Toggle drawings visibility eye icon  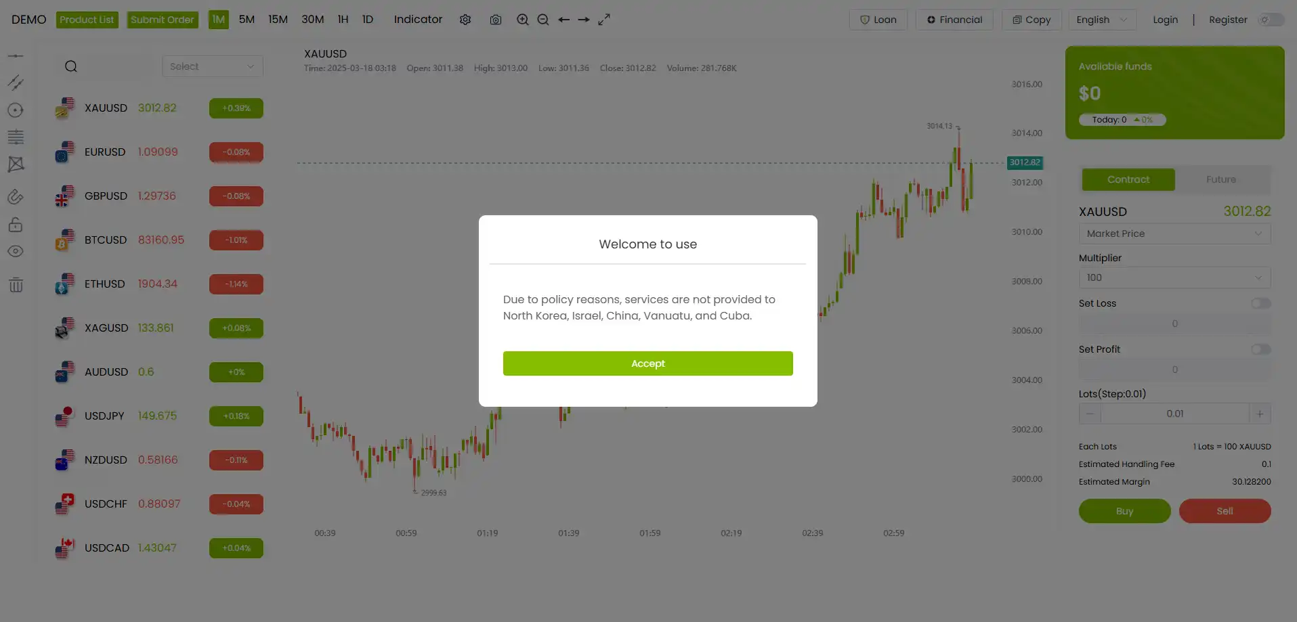16,251
